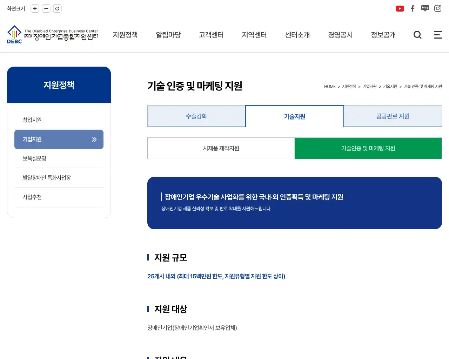Click the double chevron beside 기업지원
The image size is (449, 359).
click(94, 140)
